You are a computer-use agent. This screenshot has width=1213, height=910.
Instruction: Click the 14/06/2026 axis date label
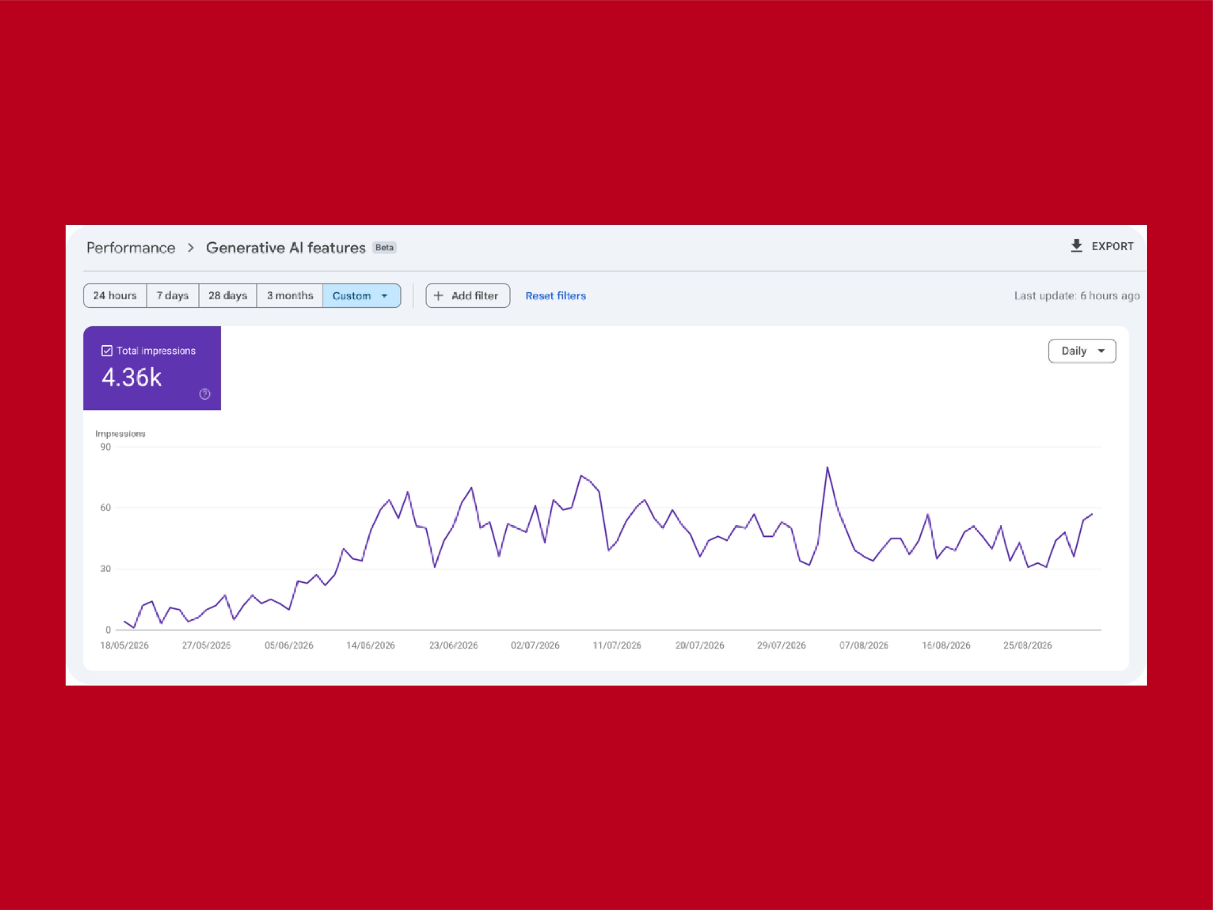371,645
